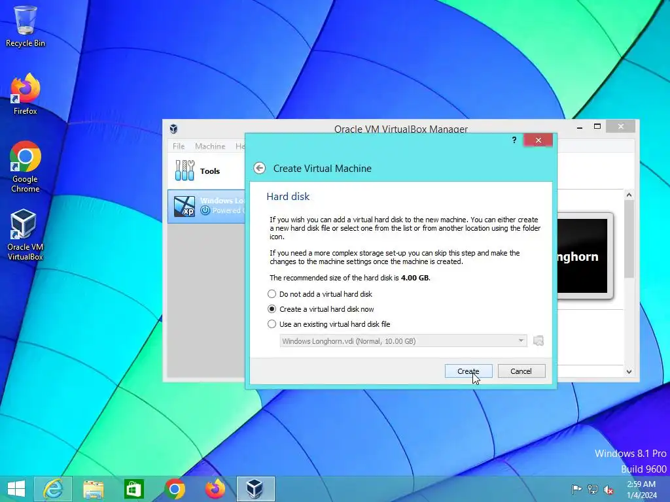Viewport: 670px width, 502px height.
Task: Select 'Create a virtual hard disk now'
Action: point(321,309)
